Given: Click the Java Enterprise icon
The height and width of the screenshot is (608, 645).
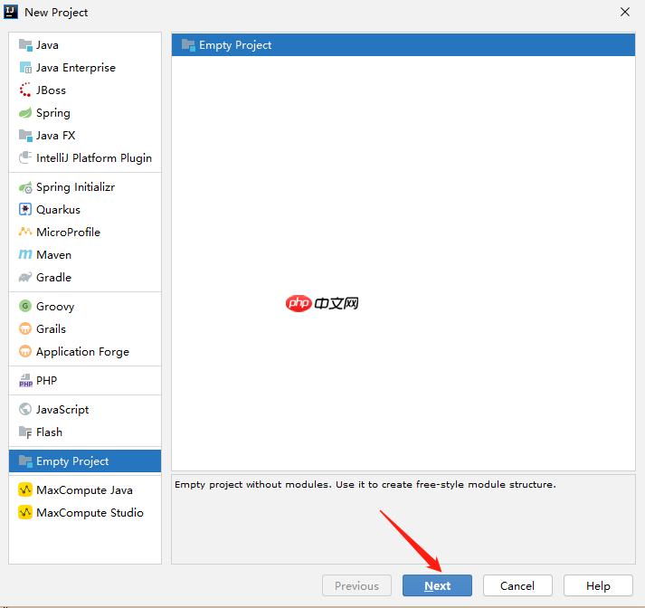Looking at the screenshot, I should pos(25,68).
